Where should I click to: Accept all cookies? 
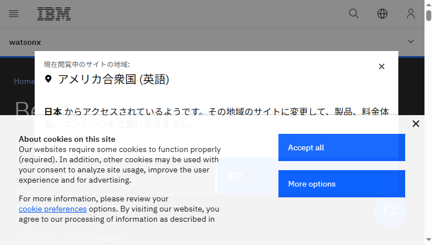342,147
